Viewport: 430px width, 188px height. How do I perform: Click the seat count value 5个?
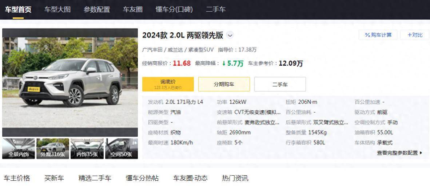pyautogui.click(x=238, y=143)
